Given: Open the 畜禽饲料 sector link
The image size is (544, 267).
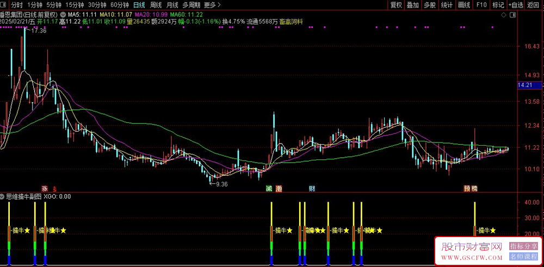Looking at the screenshot, I should pos(291,22).
